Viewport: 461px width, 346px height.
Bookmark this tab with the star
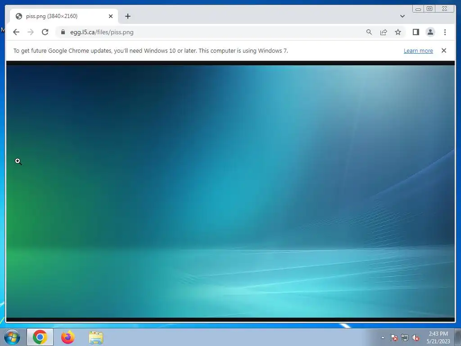click(398, 32)
